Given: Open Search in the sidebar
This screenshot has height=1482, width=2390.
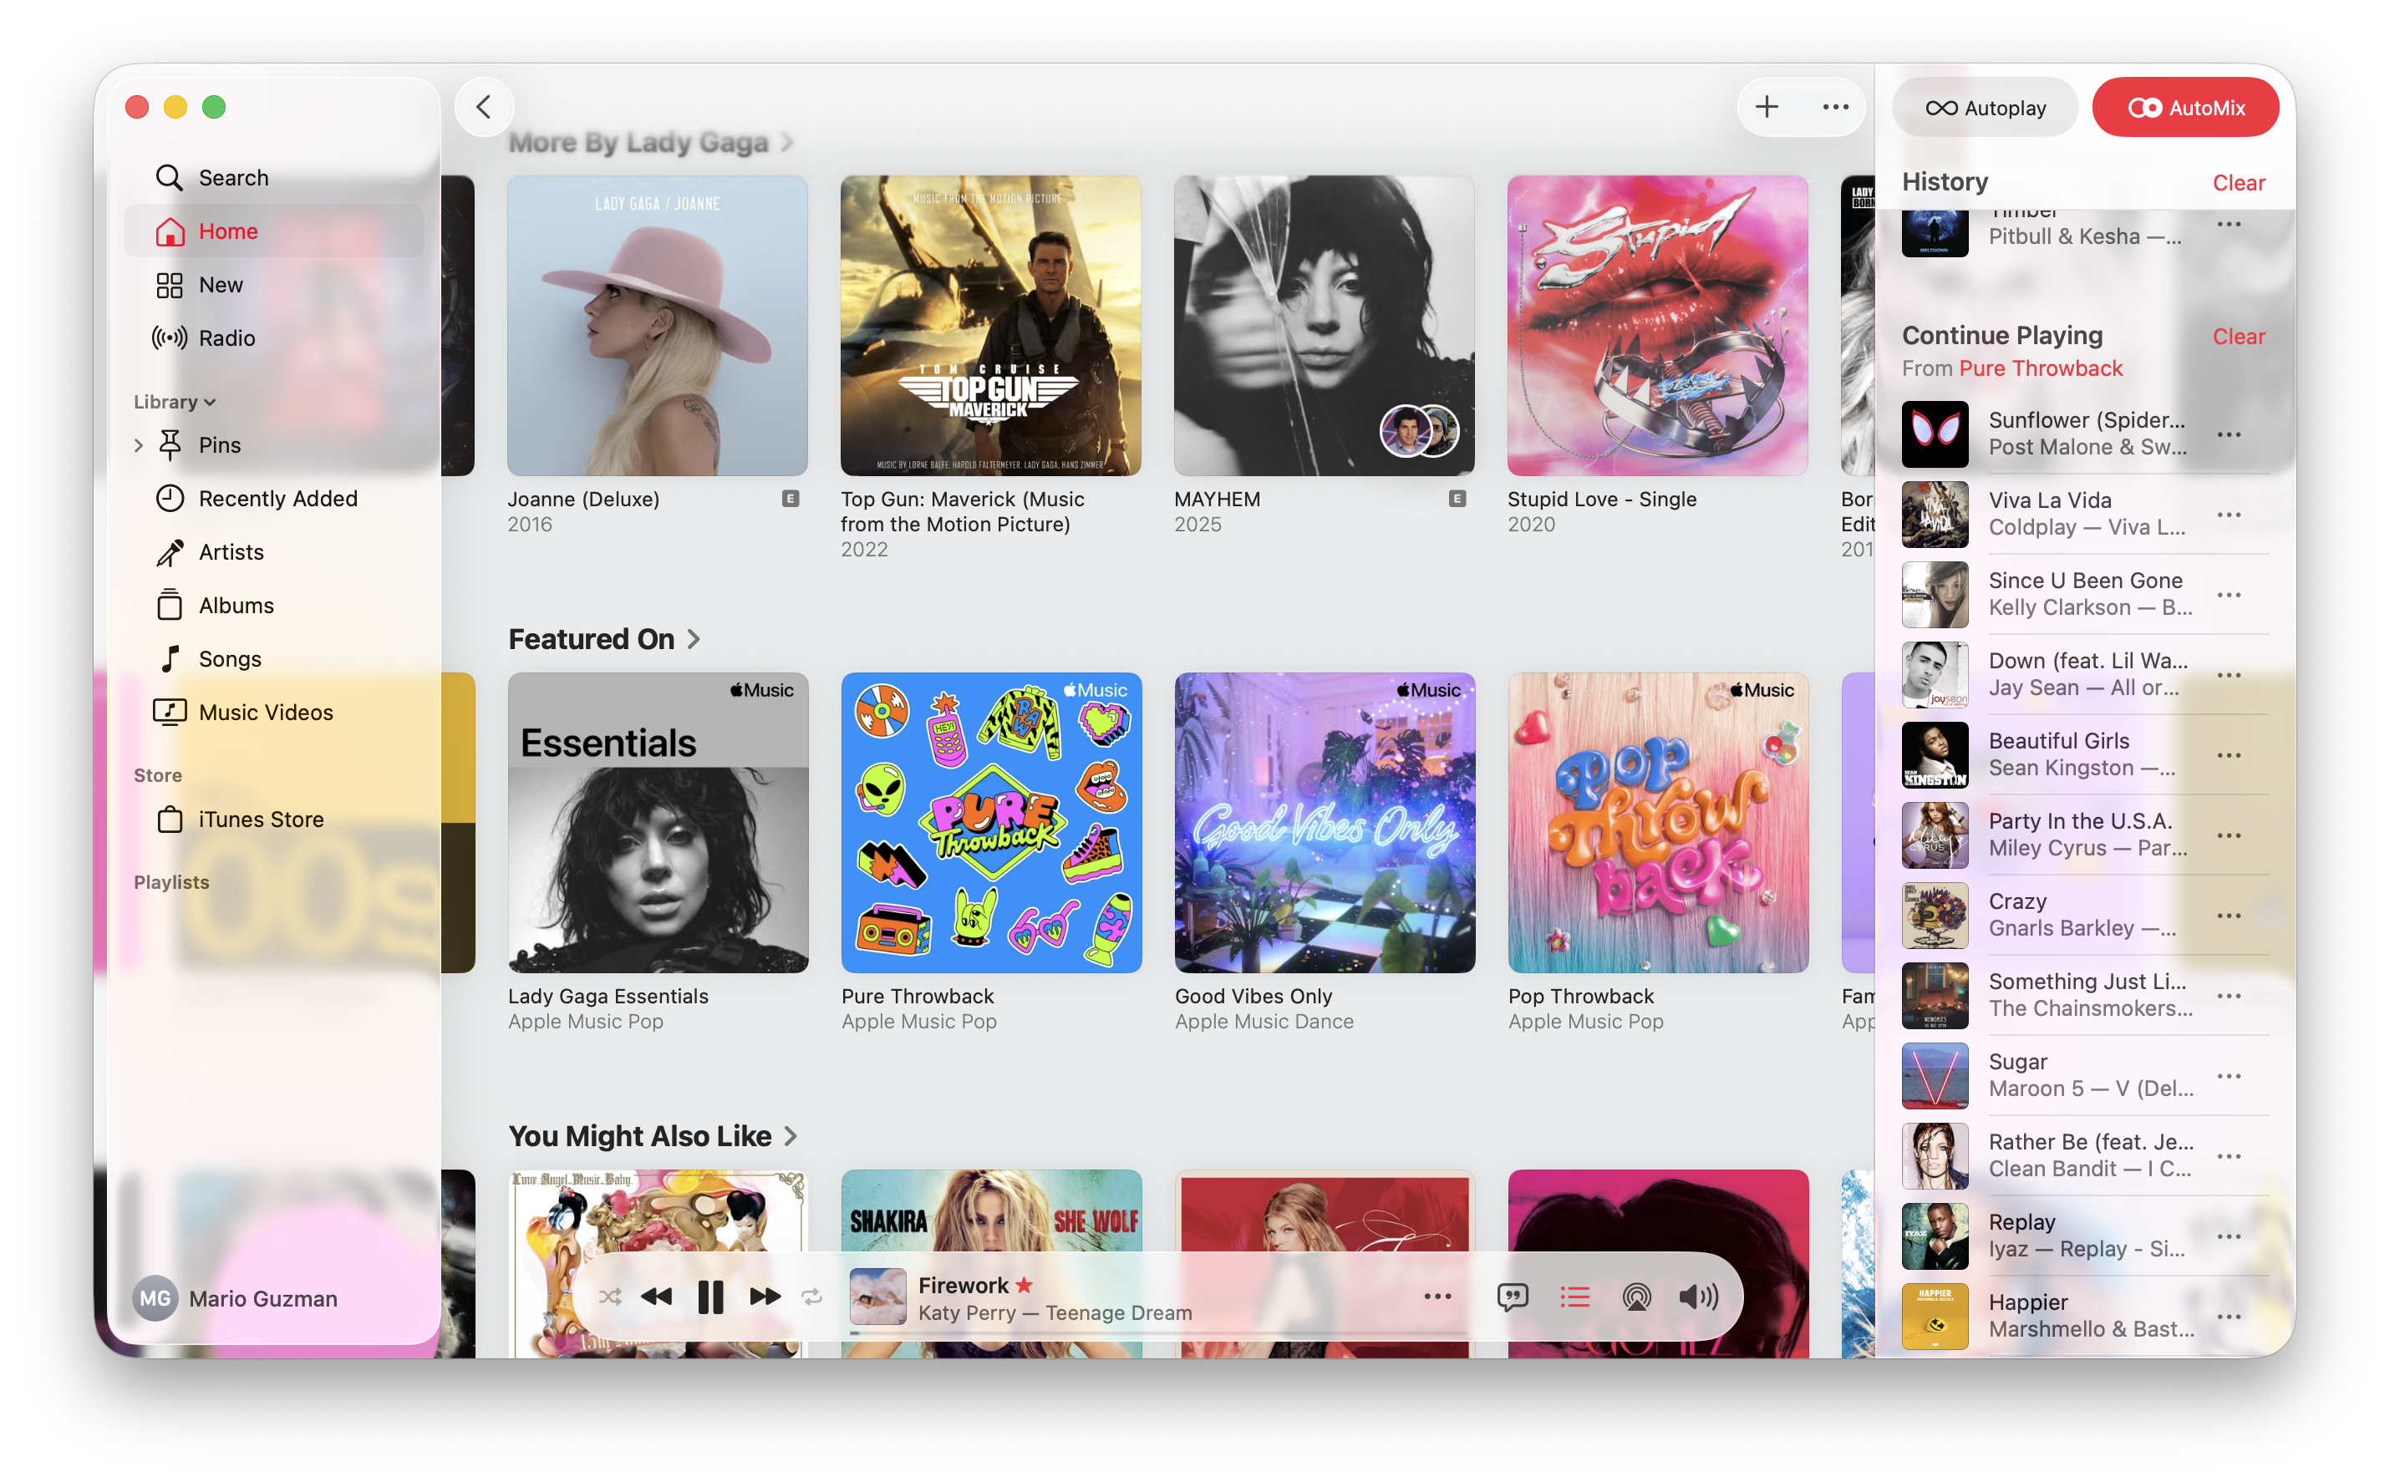Looking at the screenshot, I should tap(273, 177).
